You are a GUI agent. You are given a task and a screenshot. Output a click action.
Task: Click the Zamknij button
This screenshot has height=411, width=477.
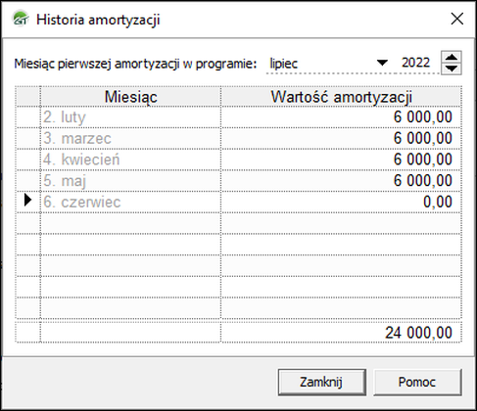click(x=322, y=382)
